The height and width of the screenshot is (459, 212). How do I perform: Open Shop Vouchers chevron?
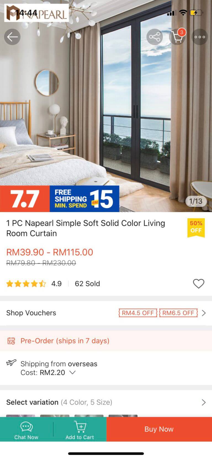(x=204, y=313)
